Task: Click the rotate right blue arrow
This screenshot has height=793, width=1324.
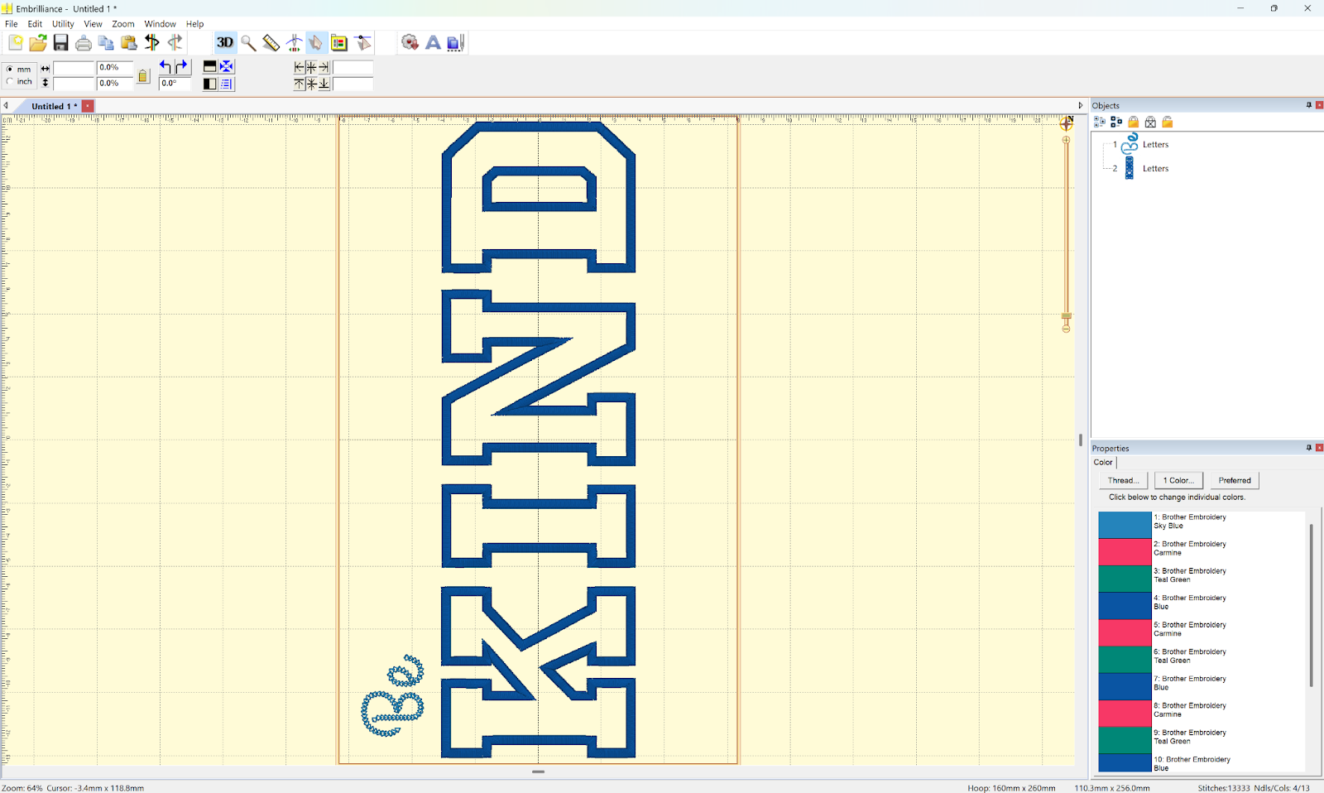Action: coord(183,67)
